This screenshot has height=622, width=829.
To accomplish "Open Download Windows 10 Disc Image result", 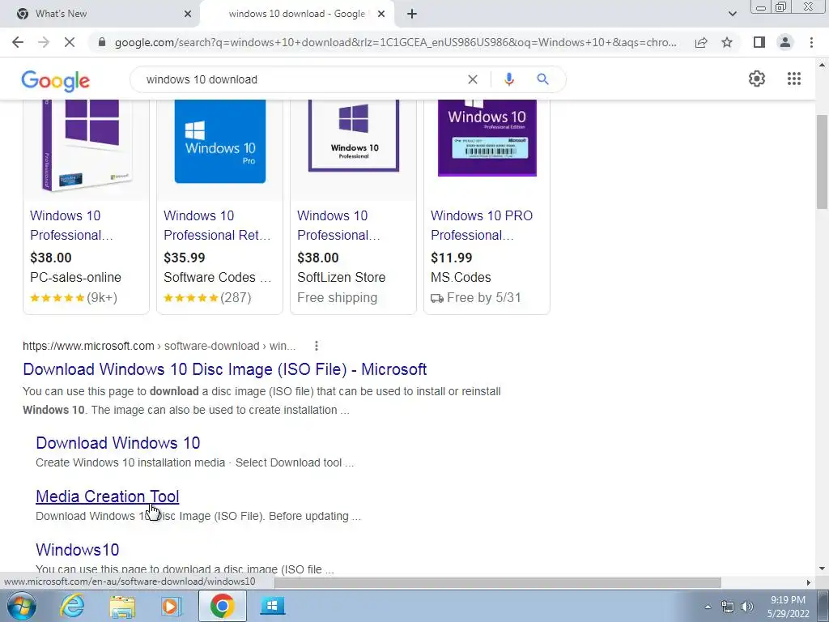I will click(225, 369).
